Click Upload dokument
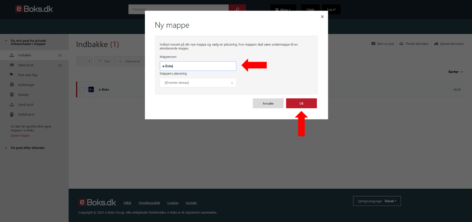The width and height of the screenshot is (472, 222). click(449, 44)
